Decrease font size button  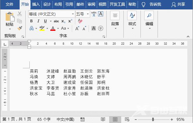[x=84, y=28]
